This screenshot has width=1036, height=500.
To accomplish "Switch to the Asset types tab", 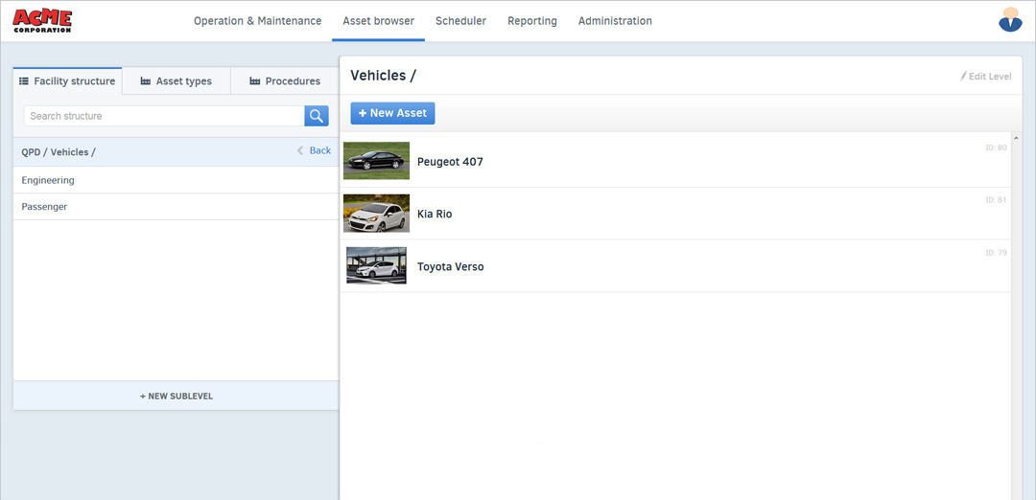I will point(177,81).
